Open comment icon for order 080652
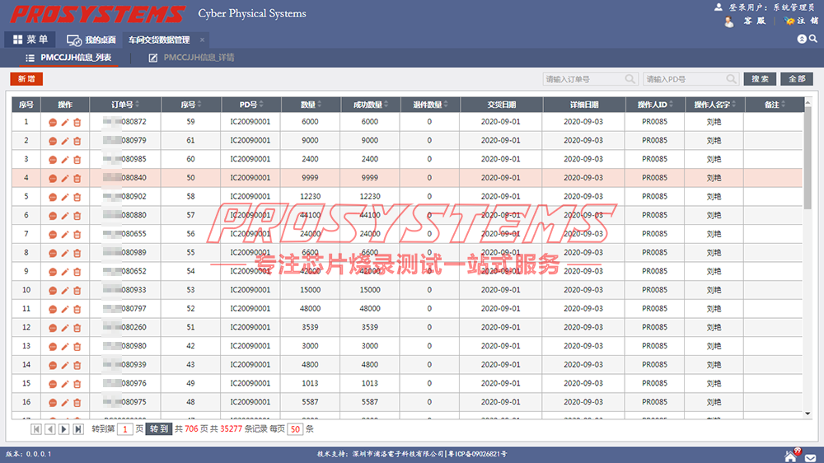This screenshot has width=824, height=463. click(x=53, y=272)
